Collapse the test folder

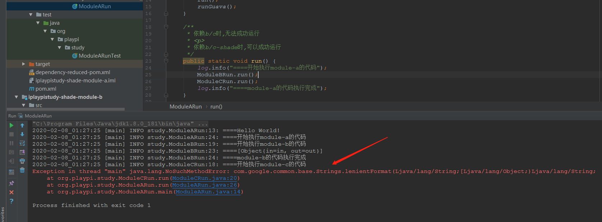[31, 15]
